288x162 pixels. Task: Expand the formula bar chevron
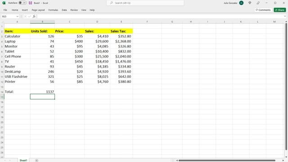point(285,16)
